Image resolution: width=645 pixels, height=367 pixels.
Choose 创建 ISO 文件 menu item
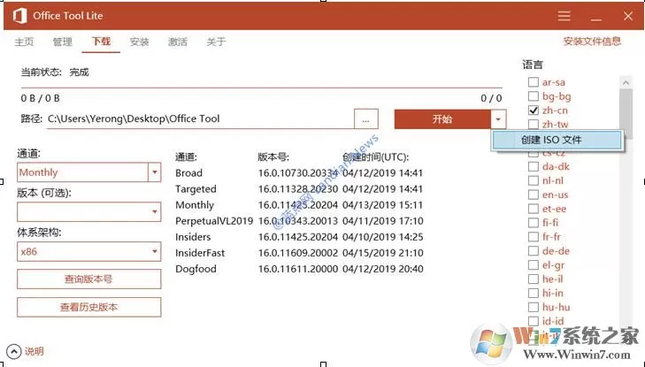[557, 140]
